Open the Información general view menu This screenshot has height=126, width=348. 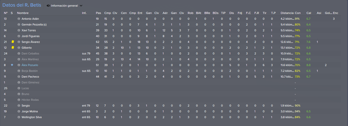point(64,6)
